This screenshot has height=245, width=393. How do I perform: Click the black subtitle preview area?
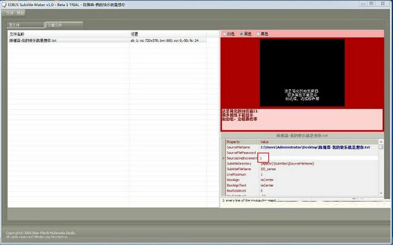302,72
